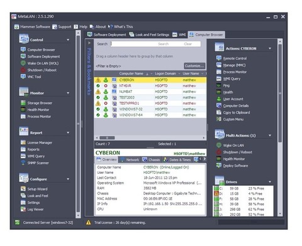
Task: Run Ping action on CYBERON
Action: pyautogui.click(x=226, y=85)
